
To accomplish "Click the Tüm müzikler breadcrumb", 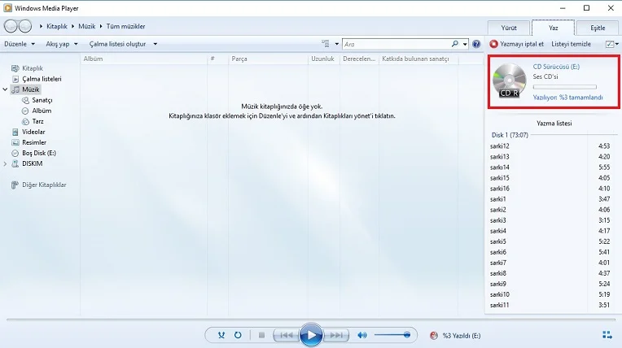I will 125,26.
